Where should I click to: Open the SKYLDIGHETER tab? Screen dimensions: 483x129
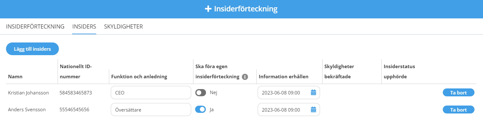(123, 27)
